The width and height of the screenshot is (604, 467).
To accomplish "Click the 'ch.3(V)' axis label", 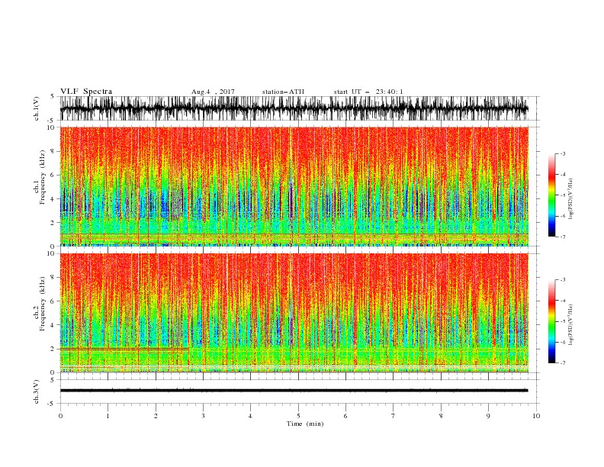I will 37,391.
